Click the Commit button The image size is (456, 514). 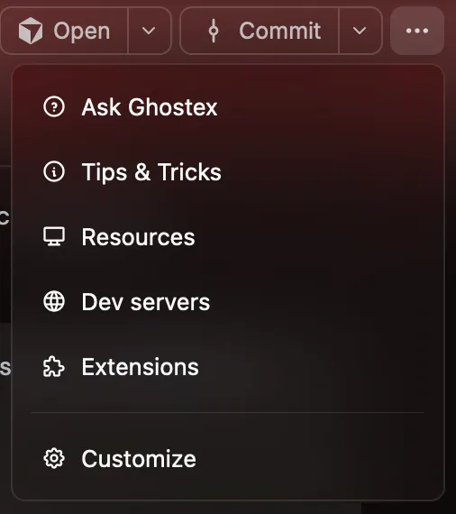[260, 31]
